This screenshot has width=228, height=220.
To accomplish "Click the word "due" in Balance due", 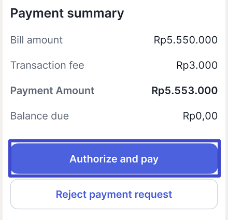I will click(60, 116).
